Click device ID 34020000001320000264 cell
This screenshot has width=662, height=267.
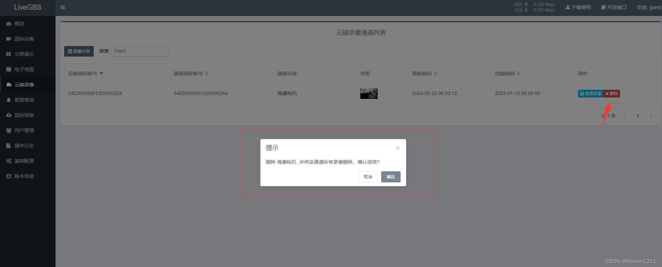(x=95, y=94)
